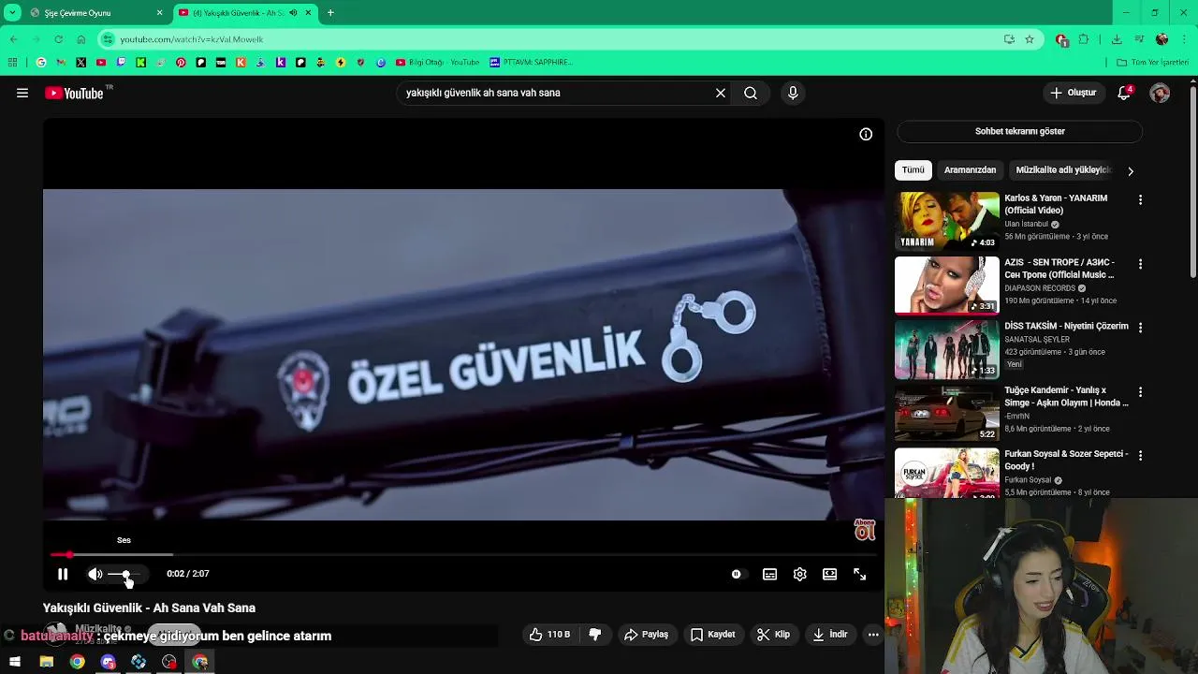Image resolution: width=1198 pixels, height=674 pixels.
Task: Open options menu for YANARIM video
Action: [x=1140, y=200]
